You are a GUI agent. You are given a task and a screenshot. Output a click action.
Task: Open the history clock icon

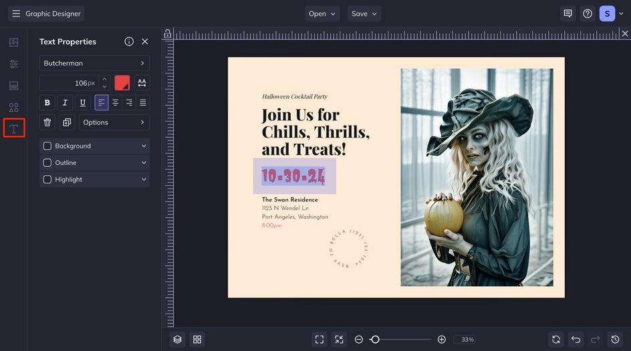[616, 340]
